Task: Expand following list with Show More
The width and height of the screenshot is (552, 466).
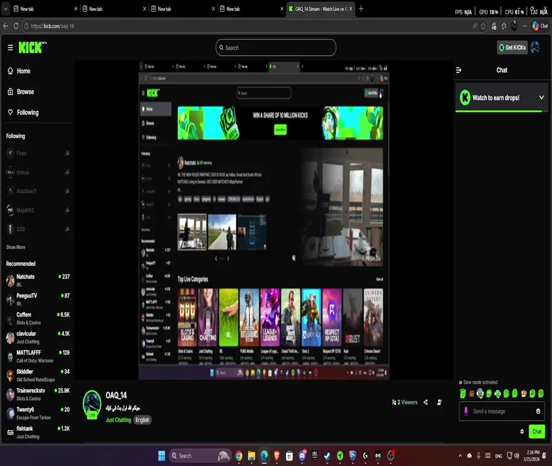Action: coord(16,247)
